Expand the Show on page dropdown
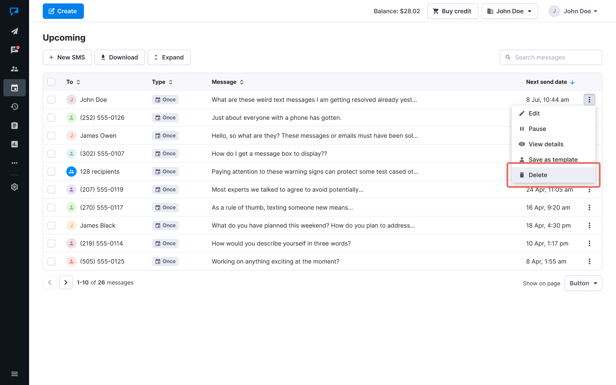This screenshot has width=616, height=385. (x=583, y=283)
